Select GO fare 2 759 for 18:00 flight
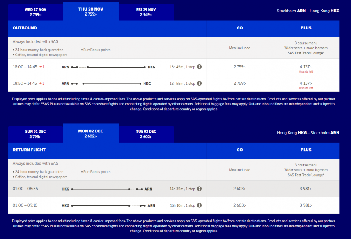The image size is (351, 239). point(240,67)
